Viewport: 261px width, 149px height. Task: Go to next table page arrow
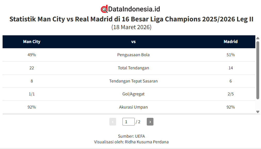coord(150,122)
